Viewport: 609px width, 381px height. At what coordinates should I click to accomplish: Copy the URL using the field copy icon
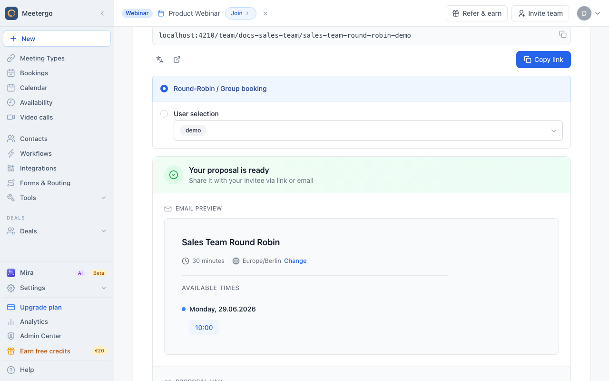click(x=563, y=34)
